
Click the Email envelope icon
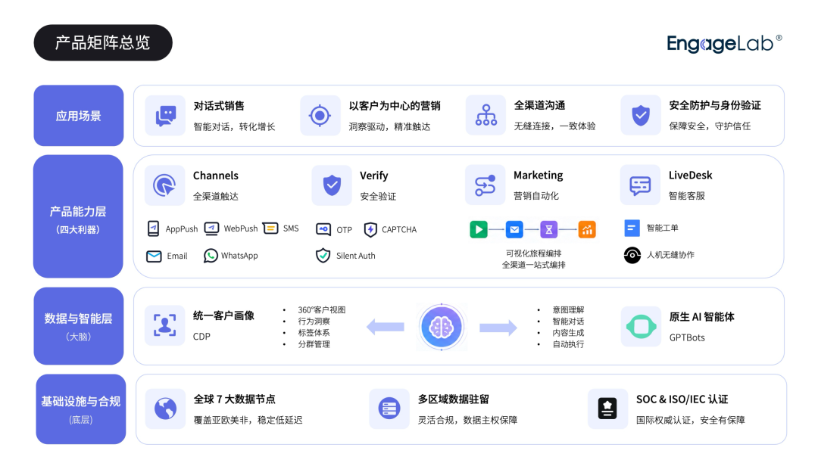tap(154, 256)
